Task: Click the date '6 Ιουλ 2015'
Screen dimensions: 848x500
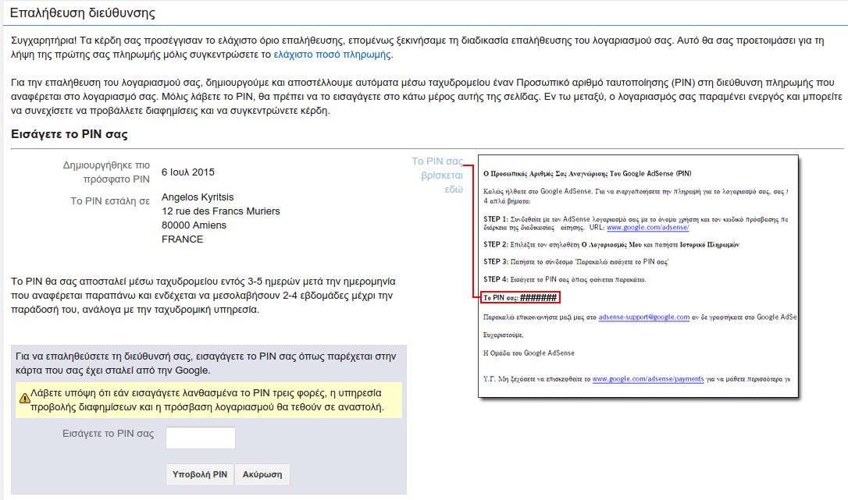Action: (x=187, y=172)
